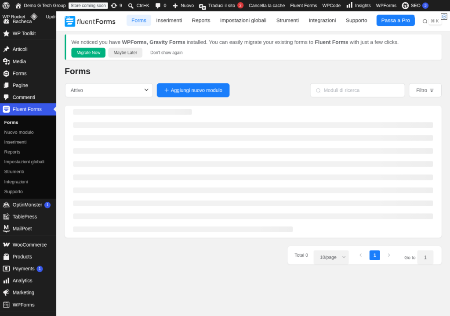Go to previous page arrow in pagination

tap(361, 255)
